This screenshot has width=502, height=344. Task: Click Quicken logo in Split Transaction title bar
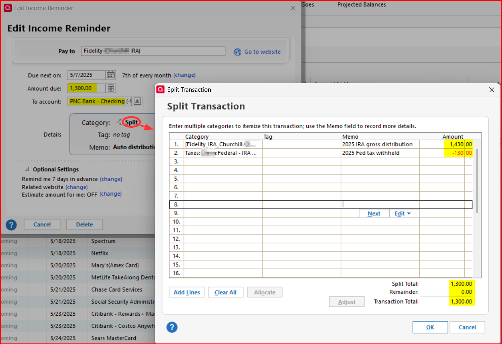[x=160, y=90]
